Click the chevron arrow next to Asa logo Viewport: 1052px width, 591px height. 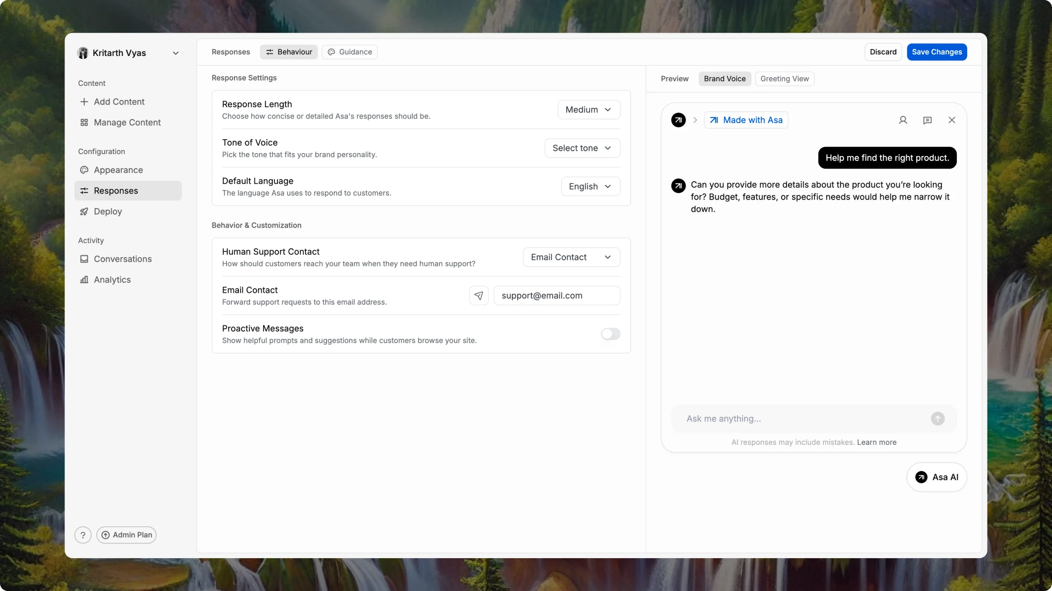click(695, 120)
